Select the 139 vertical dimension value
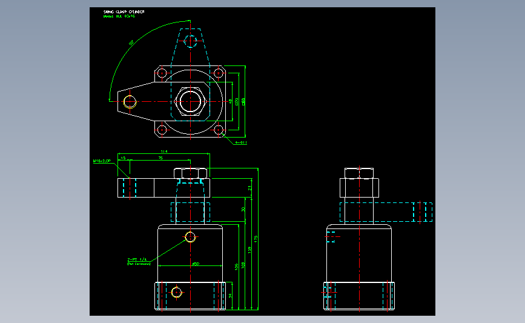The height and width of the screenshot is (323, 525). [249, 250]
